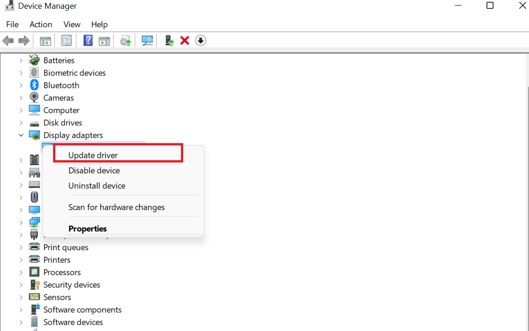Choose Uninstall device in the context menu
Image resolution: width=529 pixels, height=331 pixels.
[123, 186]
